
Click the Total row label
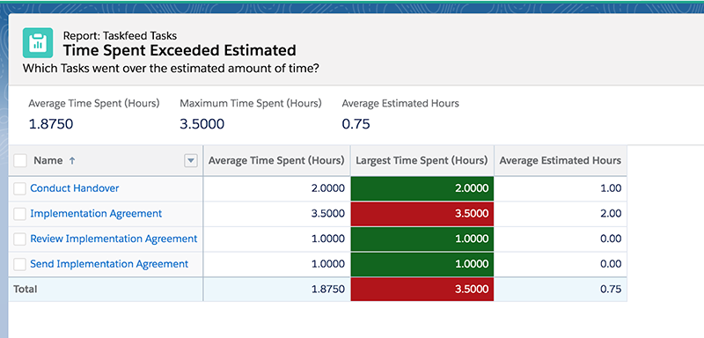click(26, 289)
